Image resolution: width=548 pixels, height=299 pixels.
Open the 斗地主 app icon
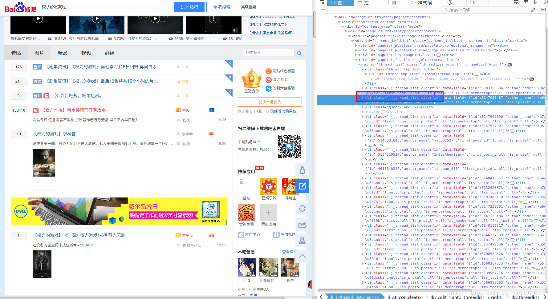coord(291,186)
